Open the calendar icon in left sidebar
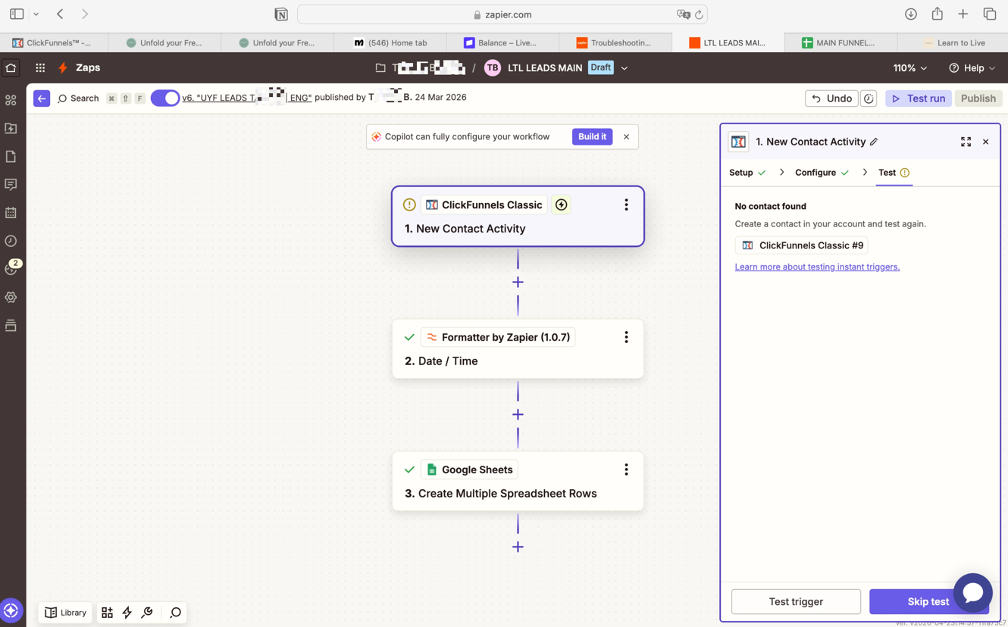 (11, 213)
